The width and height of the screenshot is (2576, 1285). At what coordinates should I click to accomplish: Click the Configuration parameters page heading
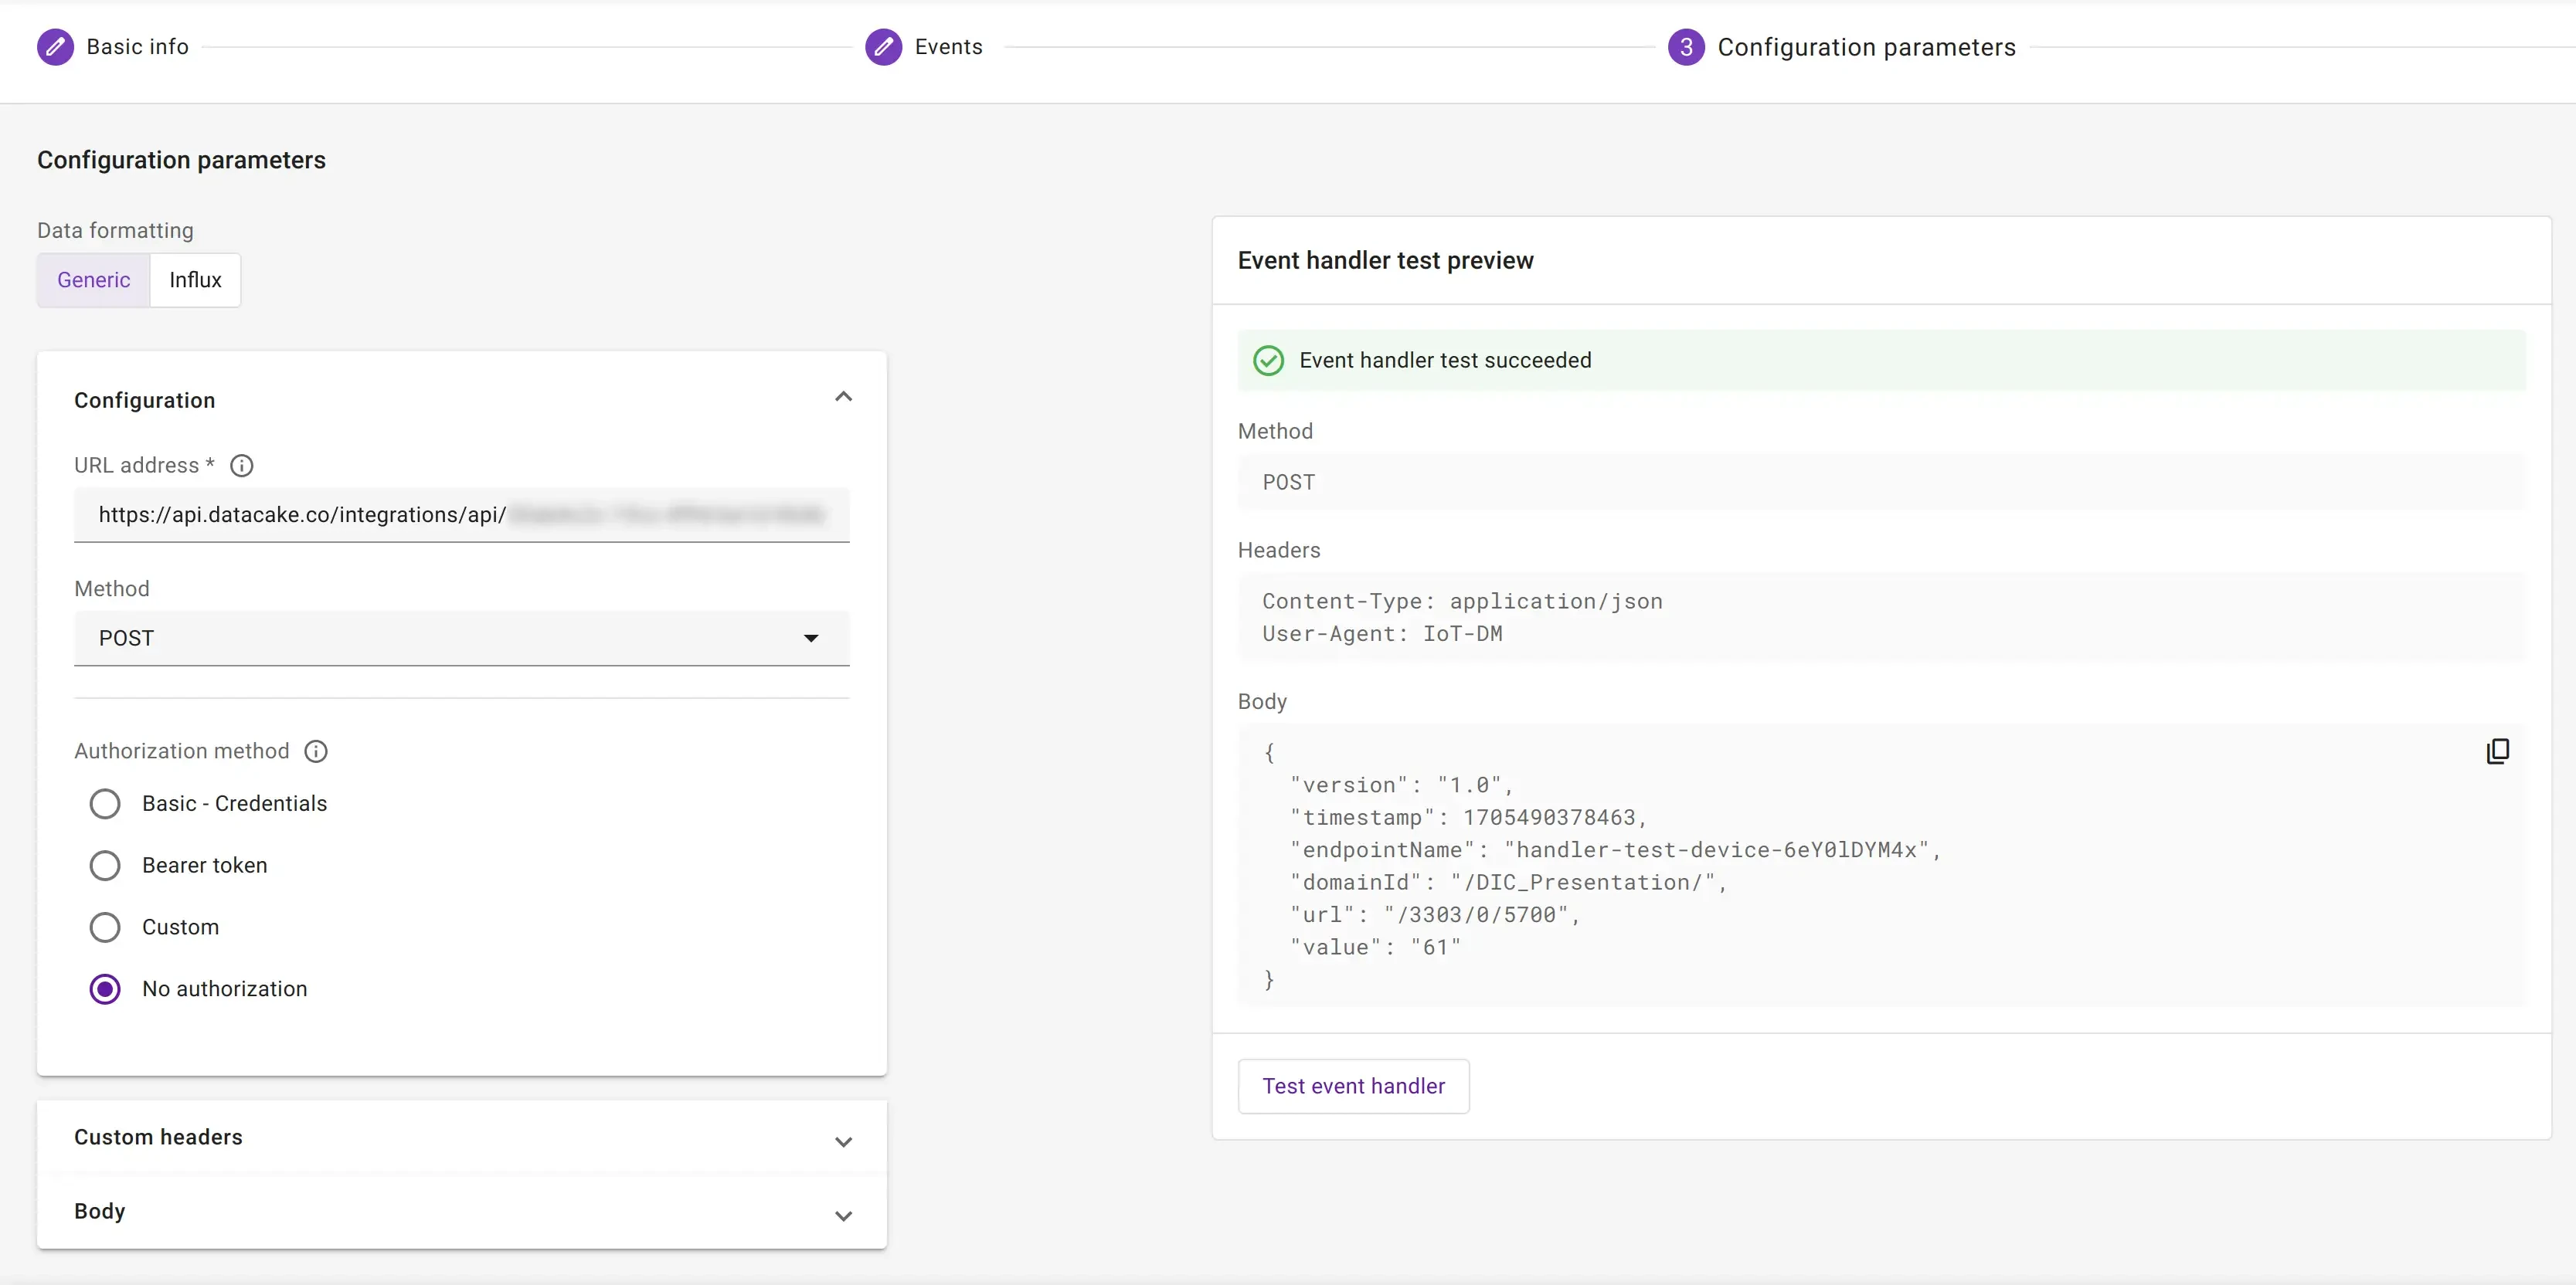(x=181, y=160)
